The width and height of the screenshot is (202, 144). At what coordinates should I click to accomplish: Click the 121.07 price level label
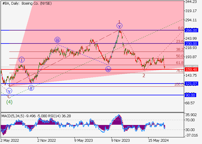coord(191,84)
